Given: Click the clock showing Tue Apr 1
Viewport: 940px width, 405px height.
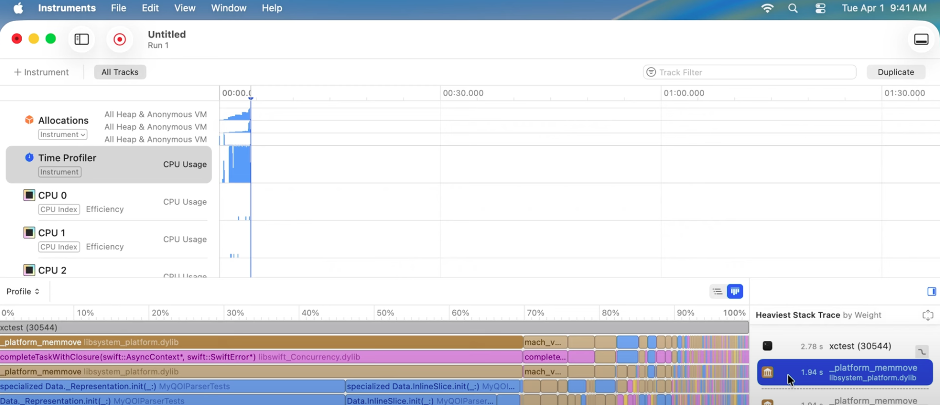Looking at the screenshot, I should click(884, 8).
